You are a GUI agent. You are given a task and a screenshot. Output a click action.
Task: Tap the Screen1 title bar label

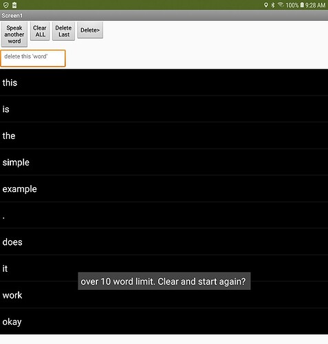tap(12, 16)
